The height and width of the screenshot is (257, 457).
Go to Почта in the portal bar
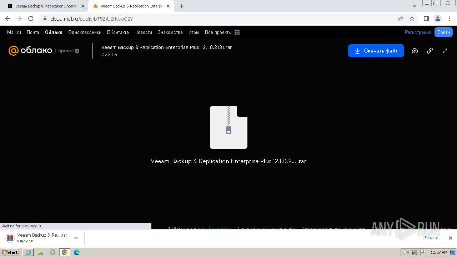(33, 32)
